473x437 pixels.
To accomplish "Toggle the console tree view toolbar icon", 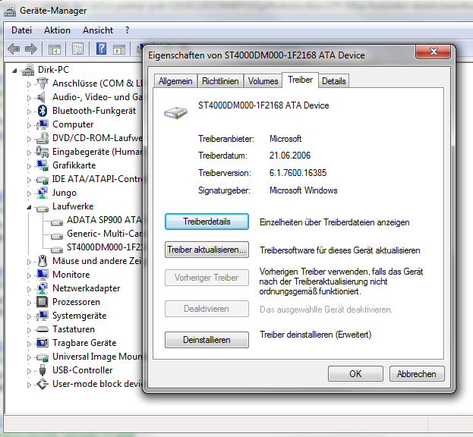I will 55,49.
